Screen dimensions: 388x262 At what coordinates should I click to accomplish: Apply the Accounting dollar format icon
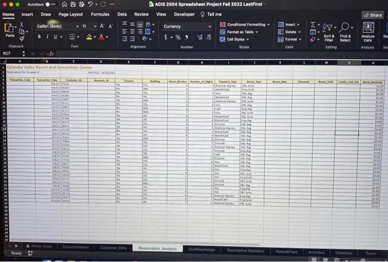[x=166, y=37]
